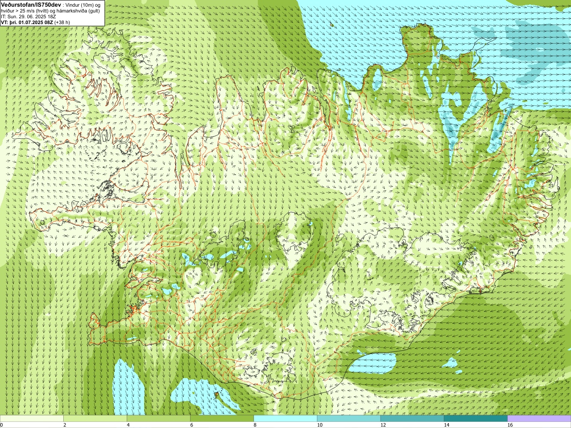Click the 'IT: Sun. 29. 06. 2025 18Z' line
The image size is (571, 428).
(x=29, y=16)
